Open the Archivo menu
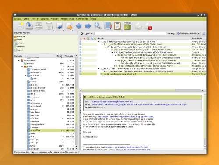Screen dimensions: 219x165 tap(18, 19)
